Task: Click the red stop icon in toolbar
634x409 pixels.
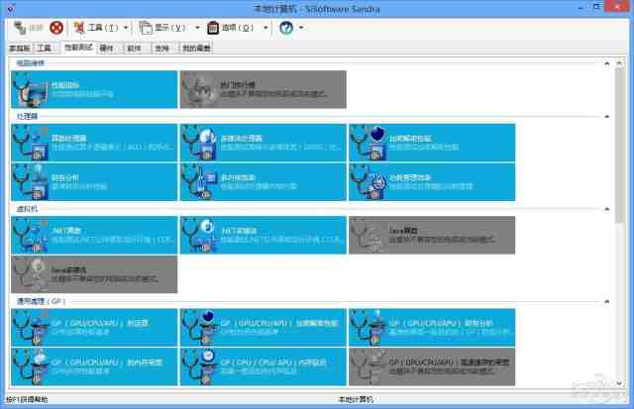Action: pyautogui.click(x=56, y=28)
